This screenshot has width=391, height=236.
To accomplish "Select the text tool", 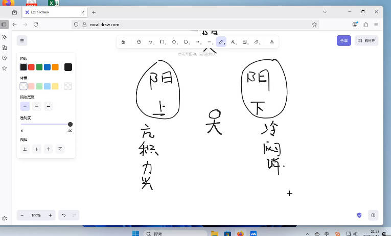I will pos(233,42).
